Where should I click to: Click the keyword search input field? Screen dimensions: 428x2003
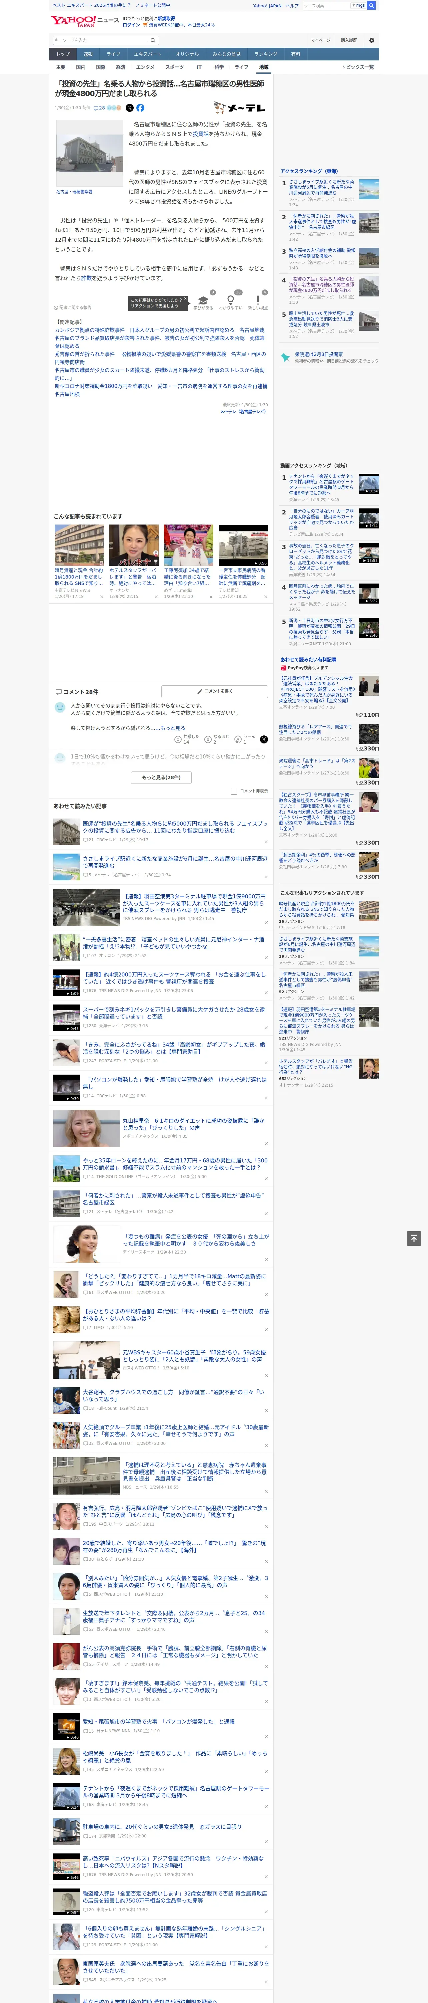100,40
